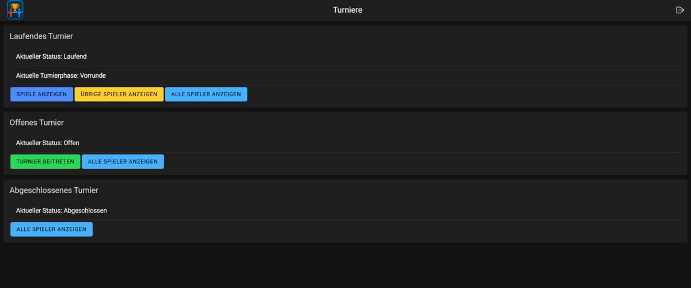Image resolution: width=691 pixels, height=288 pixels.
Task: Show remaining players with Übrige Spieler anzeigen
Action: (119, 94)
